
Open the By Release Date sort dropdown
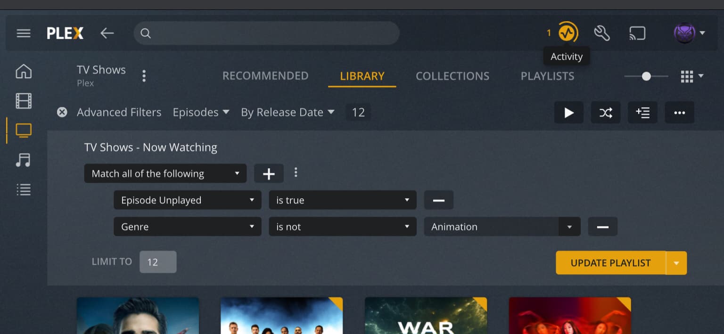point(288,112)
